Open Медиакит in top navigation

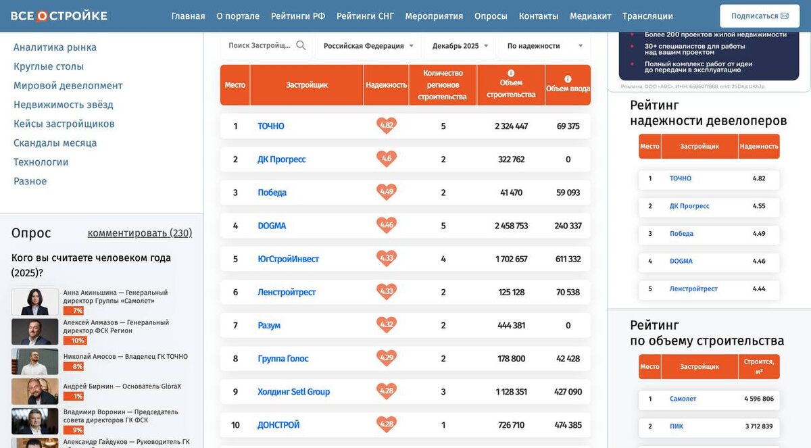click(591, 16)
